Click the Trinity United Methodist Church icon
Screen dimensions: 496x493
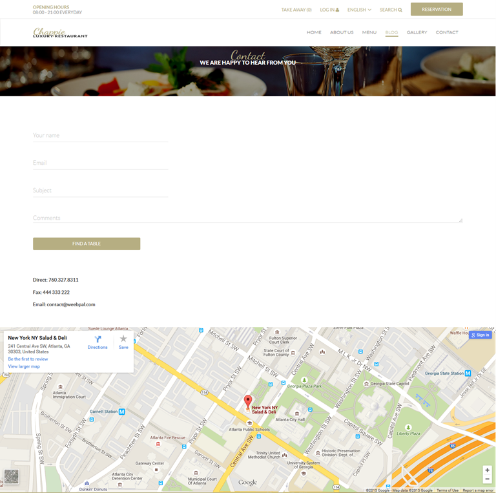(285, 455)
